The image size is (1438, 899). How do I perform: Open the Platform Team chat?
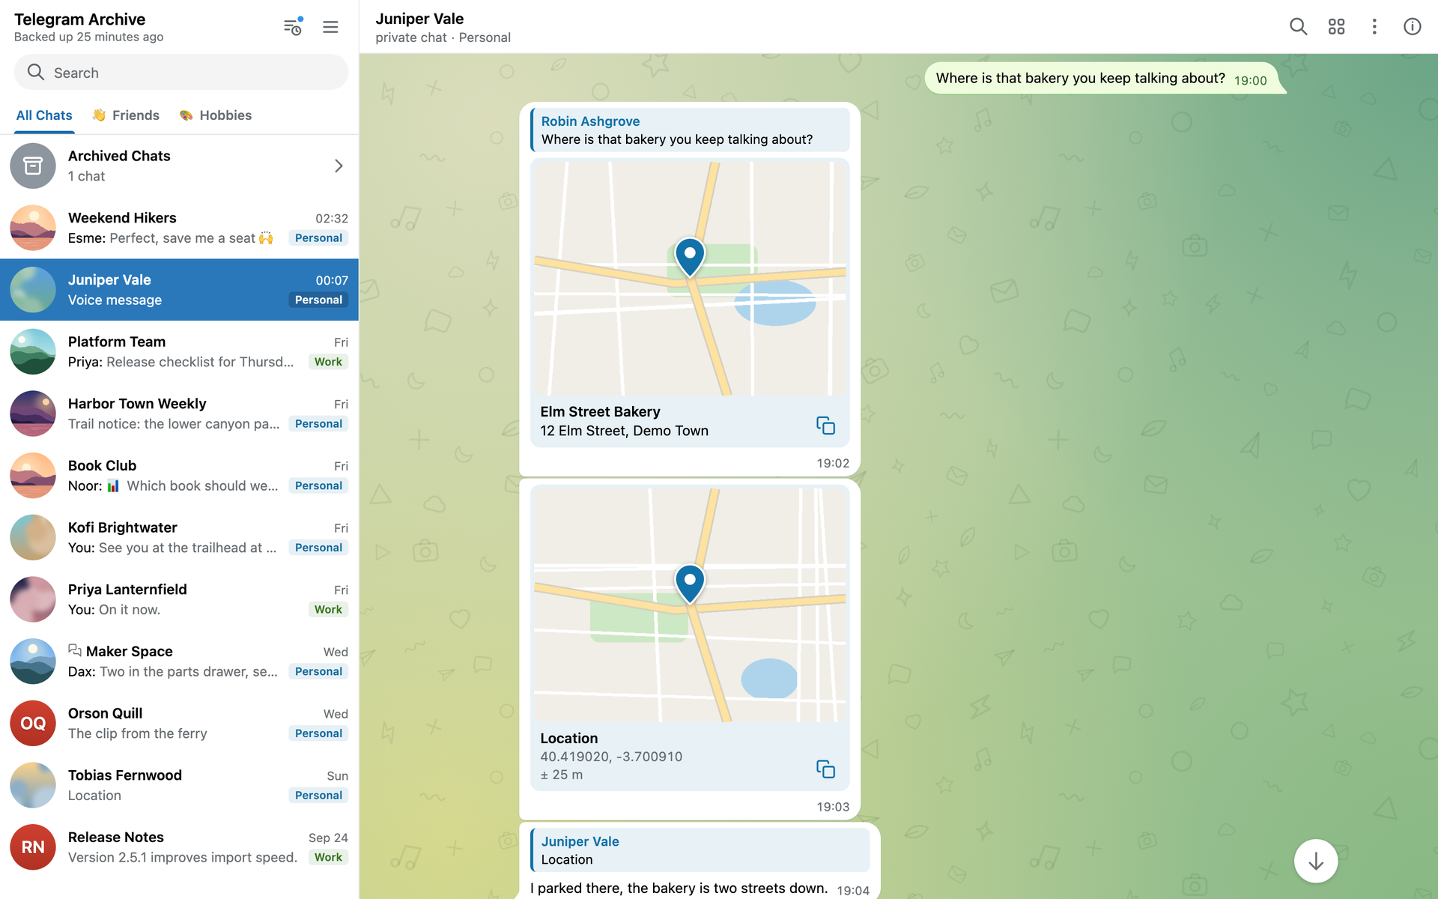pyautogui.click(x=180, y=351)
